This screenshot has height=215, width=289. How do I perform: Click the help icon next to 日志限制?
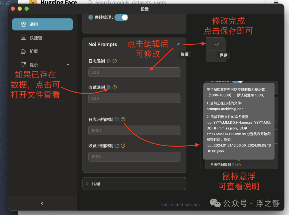pos(115,61)
